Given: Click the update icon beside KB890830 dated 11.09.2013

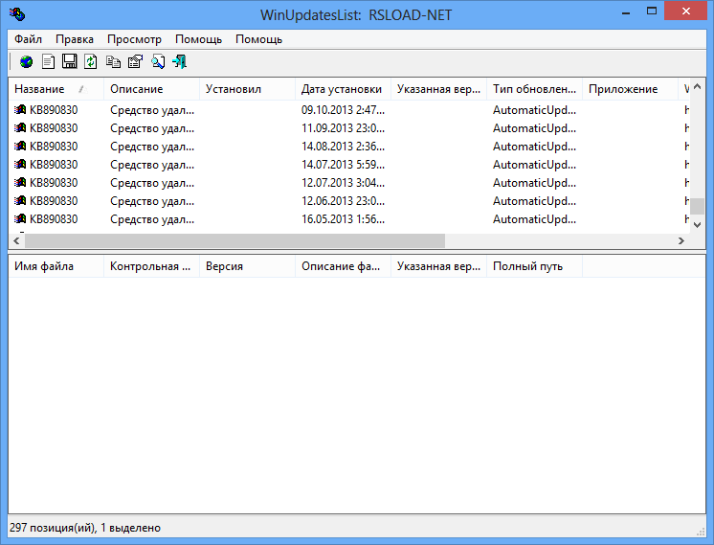Looking at the screenshot, I should pyautogui.click(x=20, y=127).
